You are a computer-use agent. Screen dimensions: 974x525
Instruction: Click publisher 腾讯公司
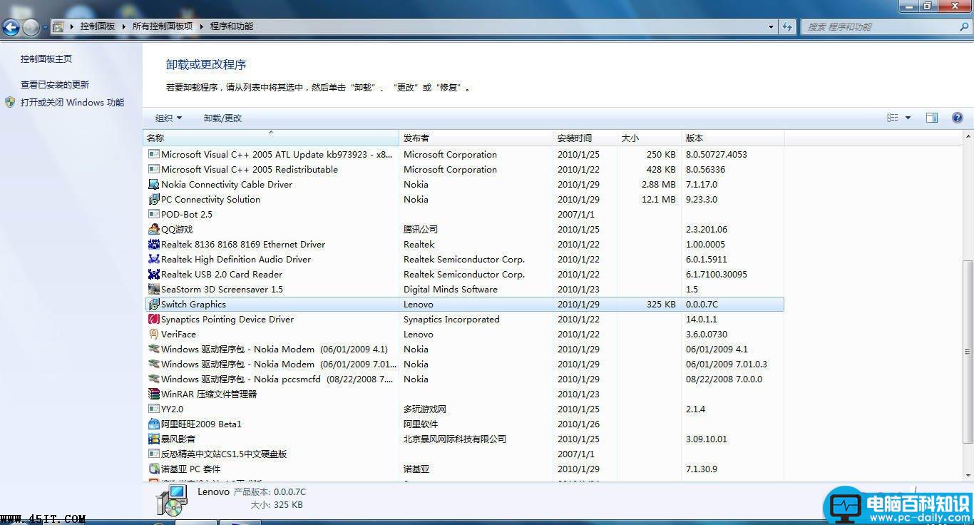[421, 229]
